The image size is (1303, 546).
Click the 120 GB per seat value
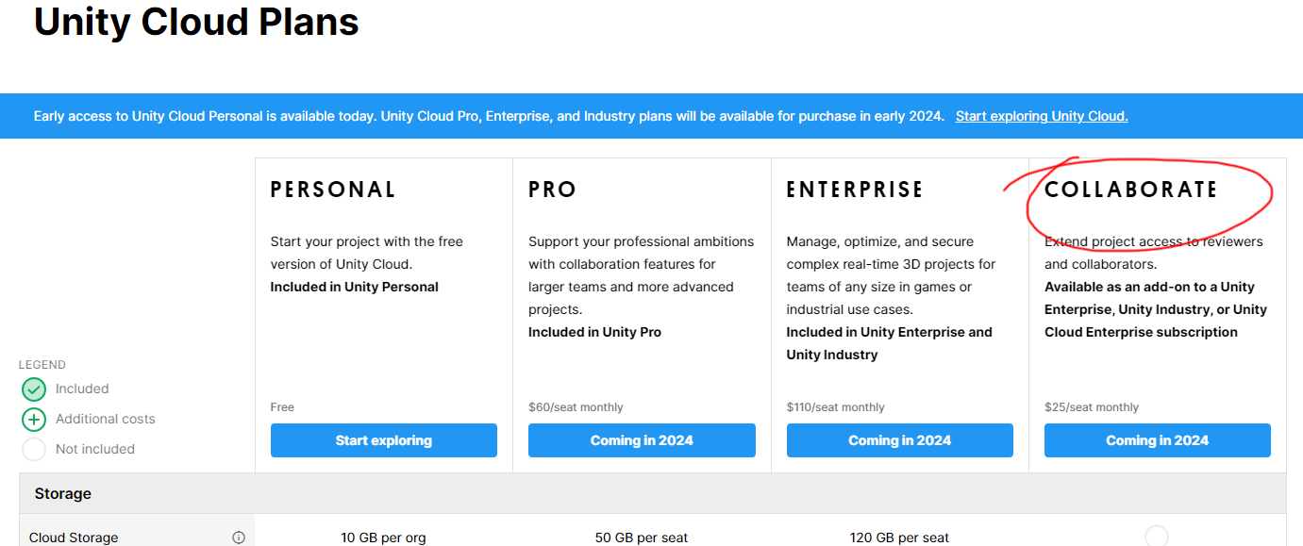click(x=899, y=538)
